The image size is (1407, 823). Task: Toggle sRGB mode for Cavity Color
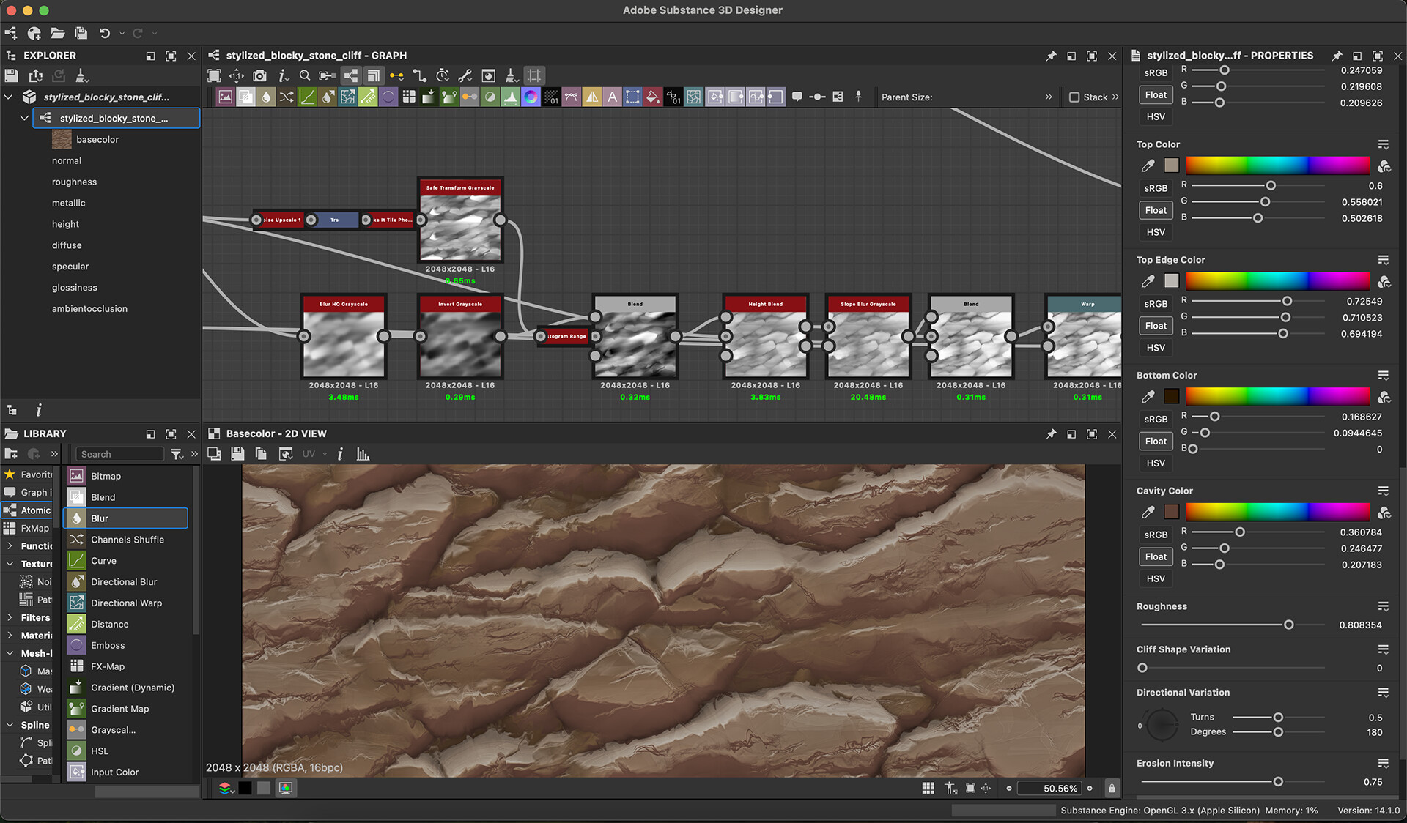(1155, 534)
